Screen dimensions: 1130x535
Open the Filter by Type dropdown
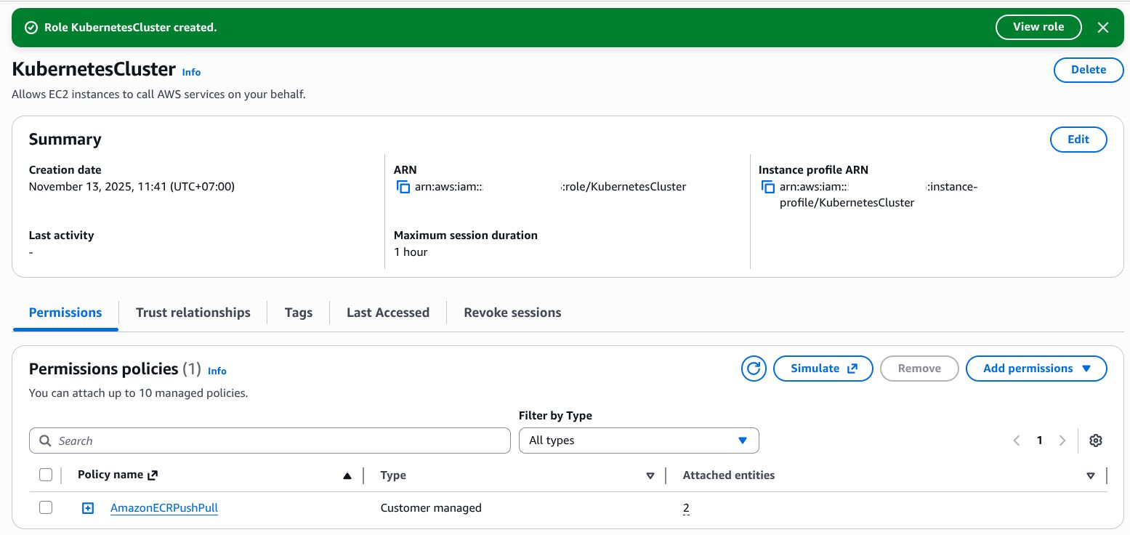click(x=638, y=441)
